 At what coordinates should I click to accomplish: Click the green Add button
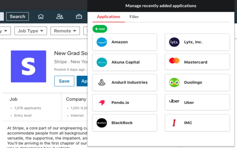(100, 29)
